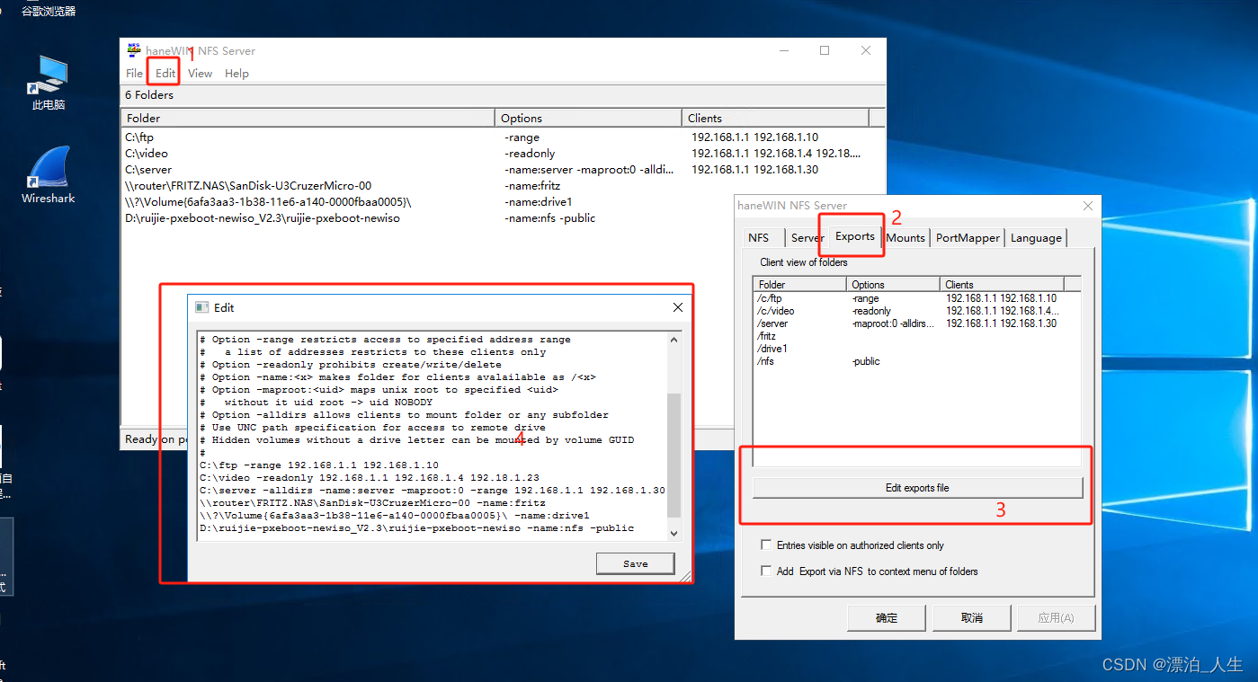This screenshot has height=682, width=1258.
Task: Click the Edit dialog scrollbar down arrow
Action: pos(673,532)
